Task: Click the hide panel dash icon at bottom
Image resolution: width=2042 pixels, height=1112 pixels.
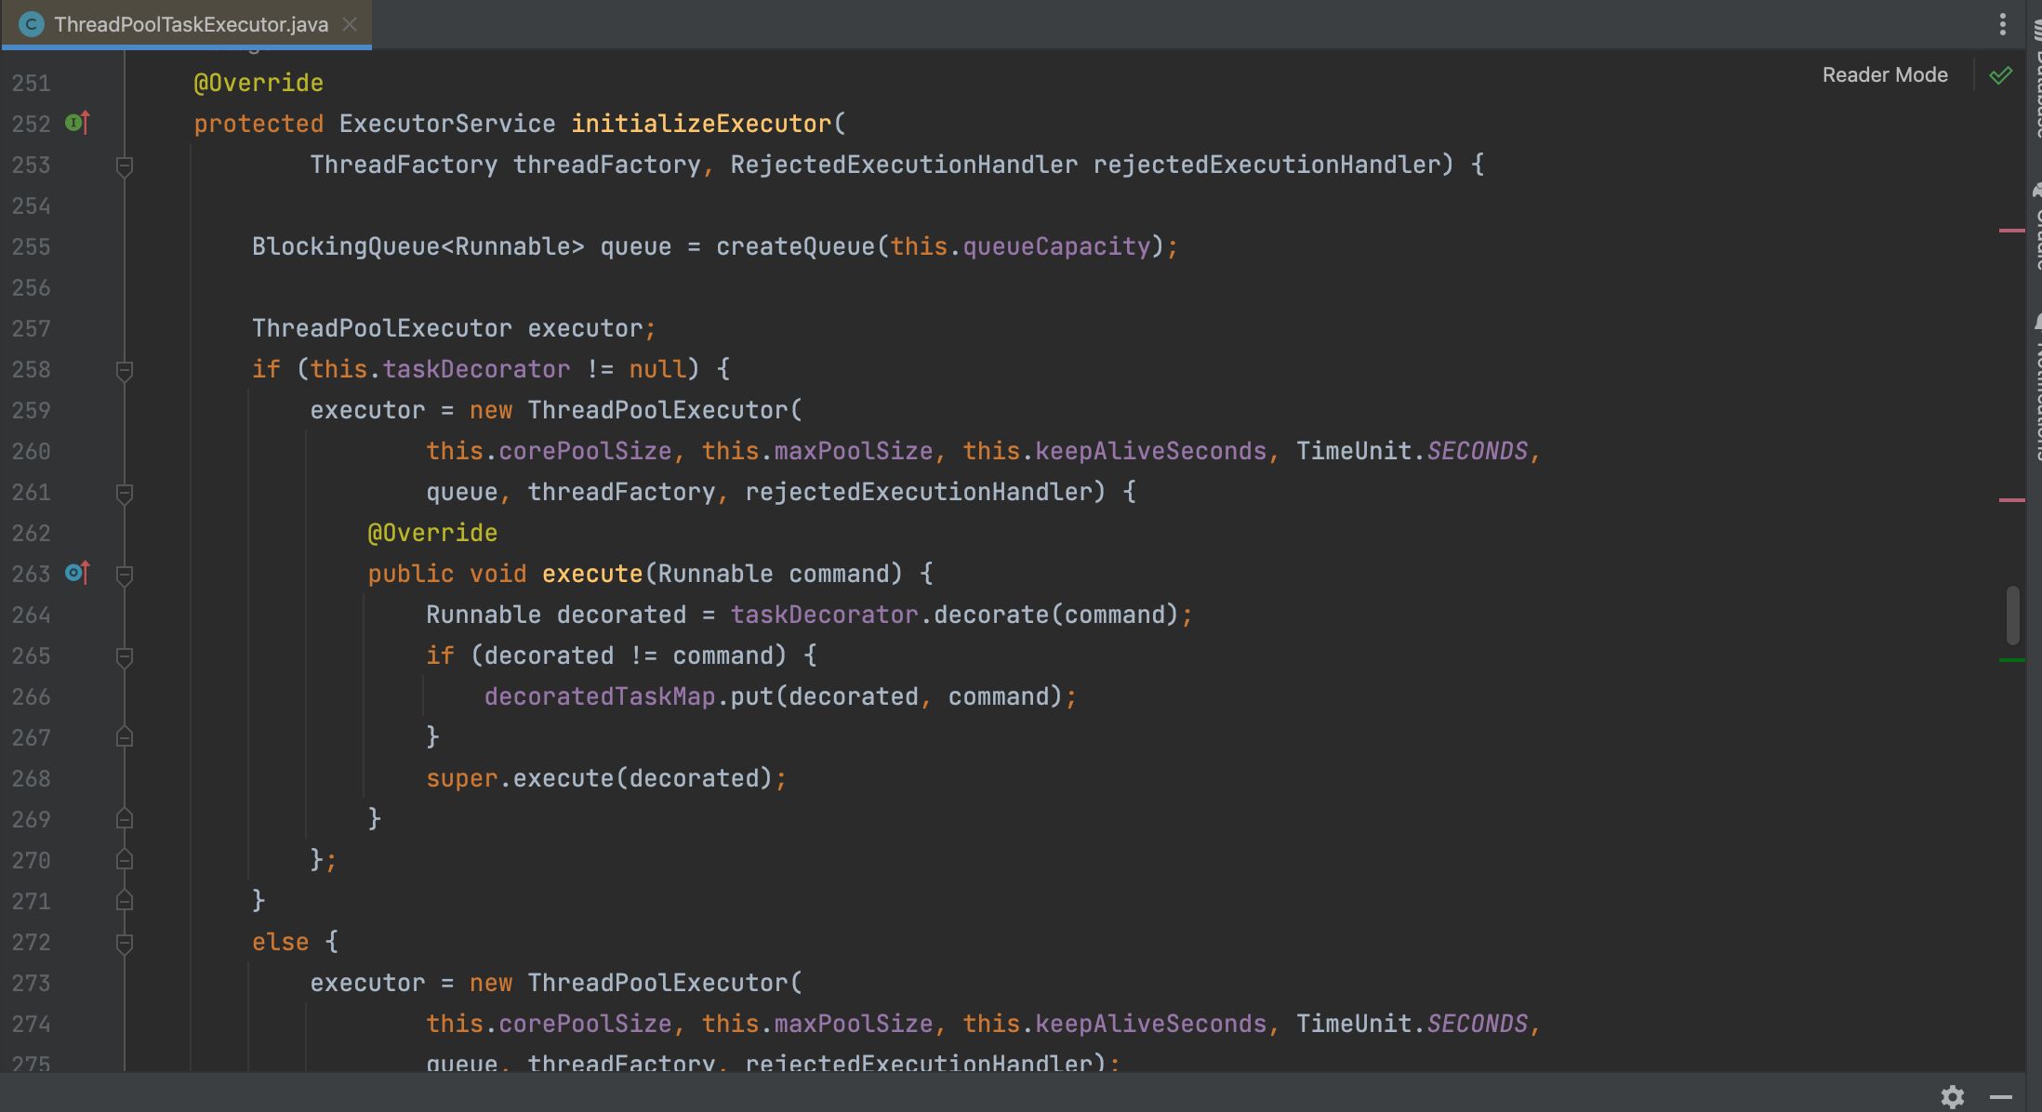Action: pyautogui.click(x=2000, y=1097)
